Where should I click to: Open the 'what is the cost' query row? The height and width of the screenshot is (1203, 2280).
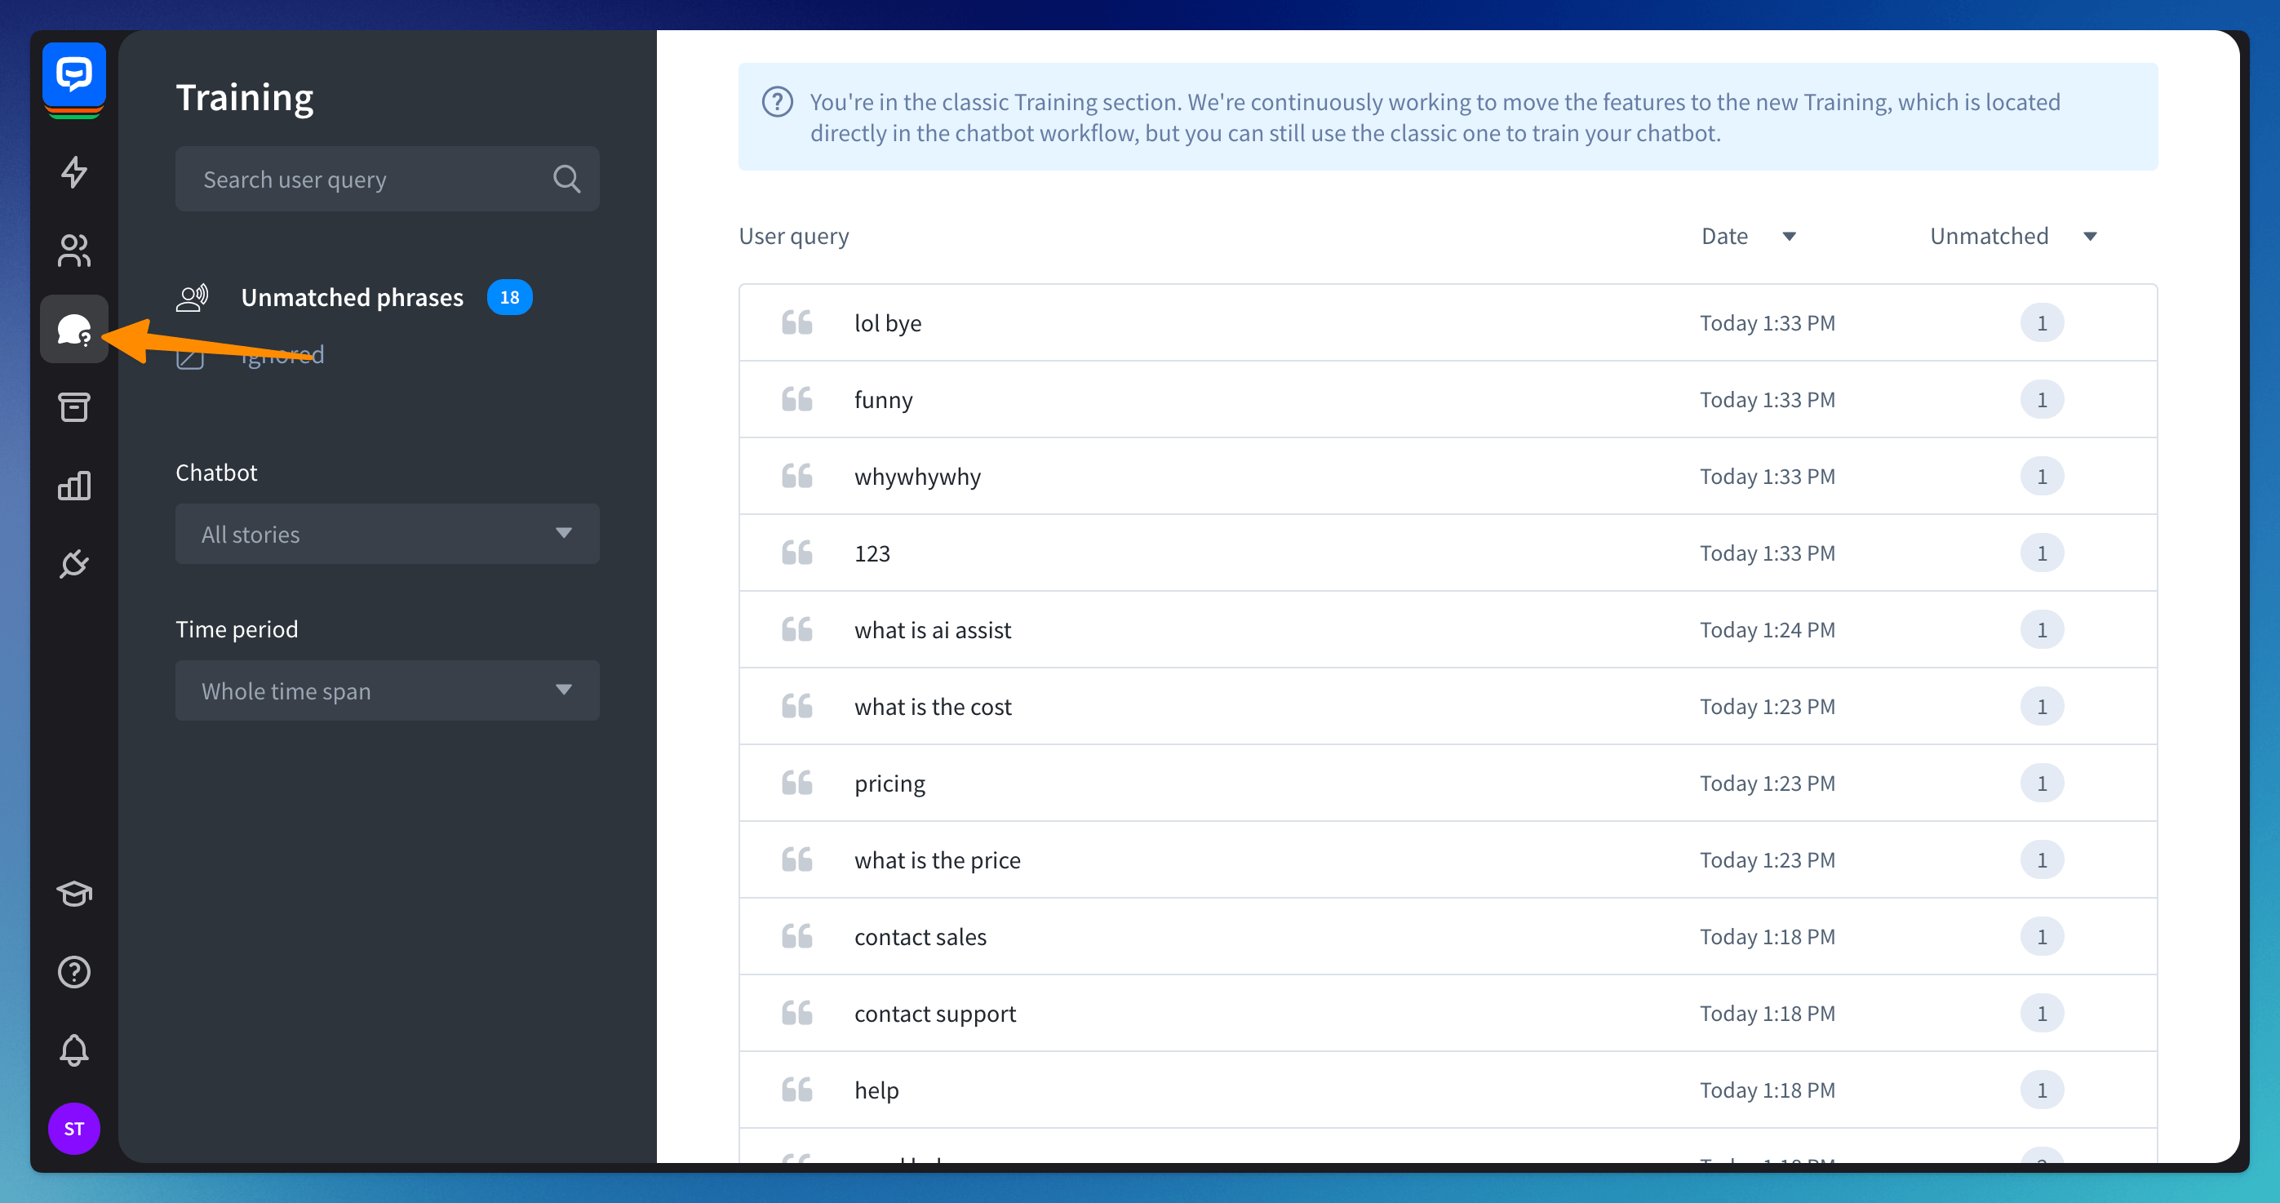933,707
